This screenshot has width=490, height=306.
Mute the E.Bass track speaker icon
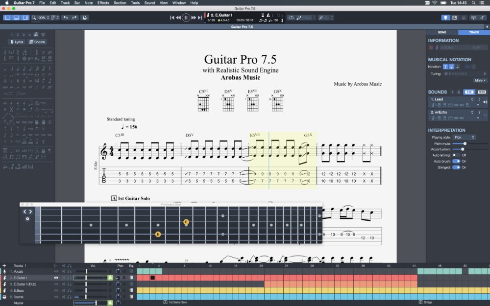(x=64, y=290)
